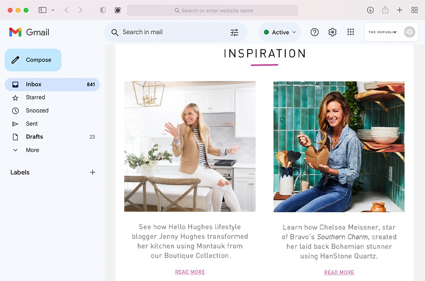Go back with the back arrow

[66, 10]
